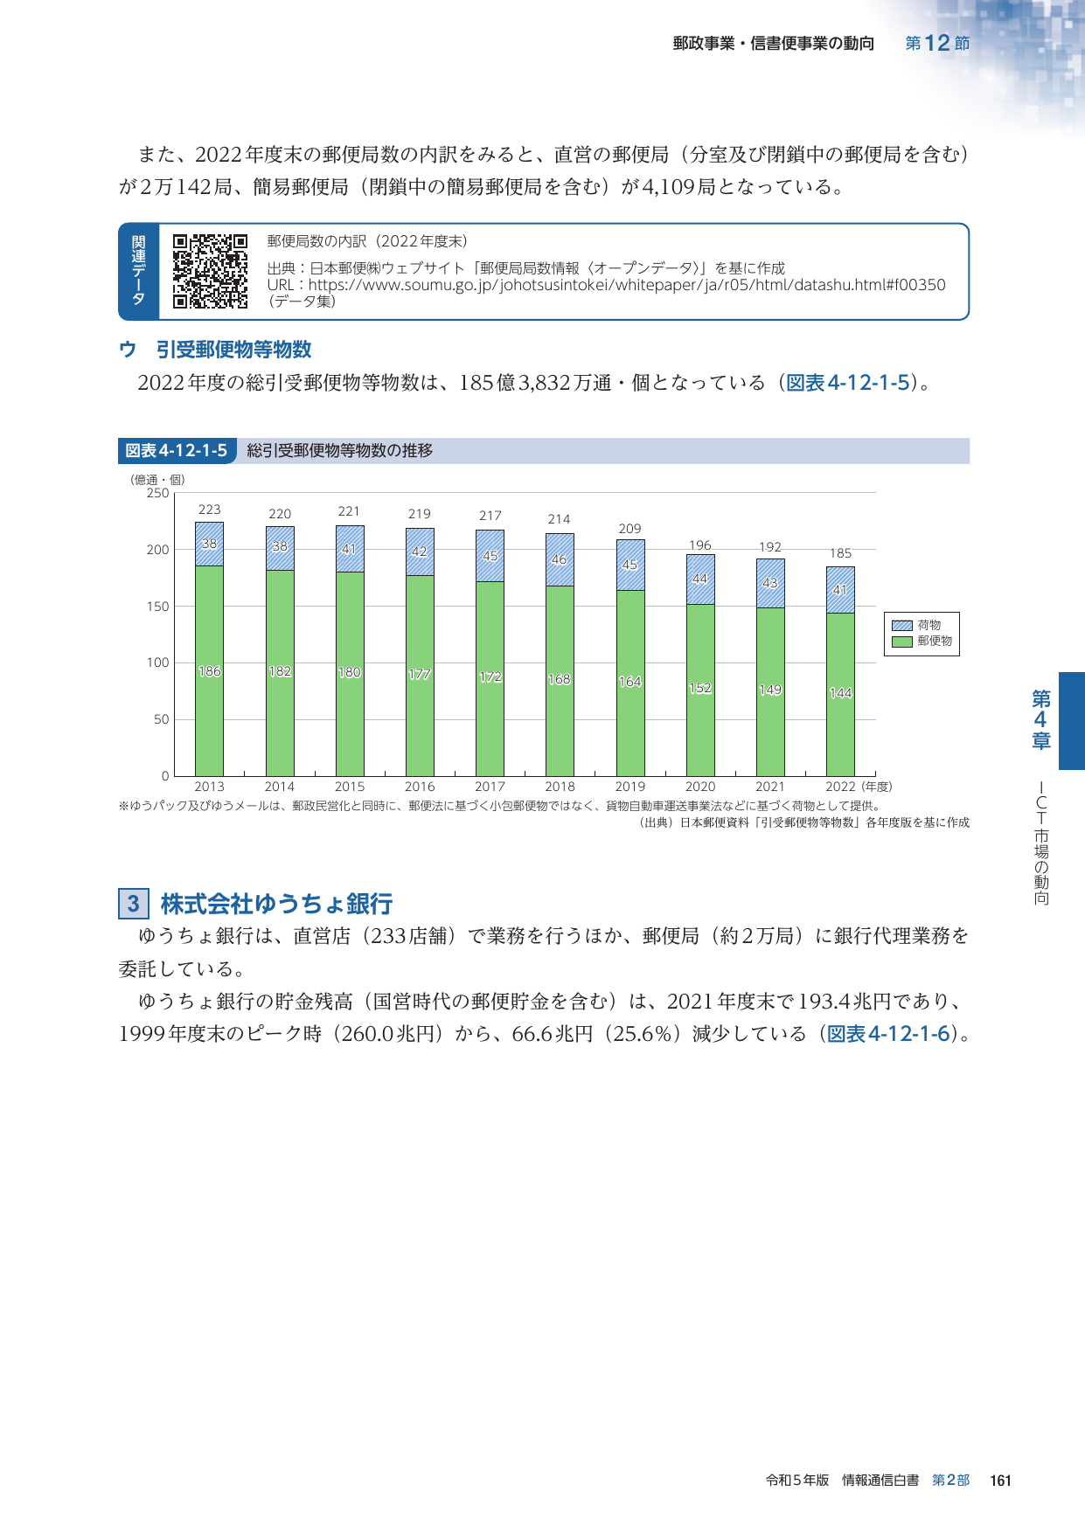Click the 2019 bar's mail value 164
The image size is (1085, 1533).
630,682
